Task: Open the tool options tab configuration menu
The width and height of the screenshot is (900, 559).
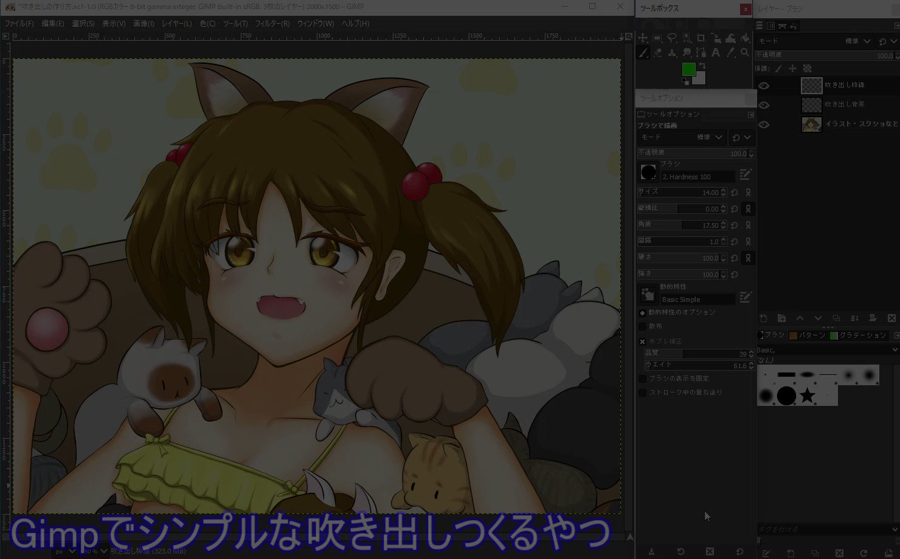Action: [751, 114]
